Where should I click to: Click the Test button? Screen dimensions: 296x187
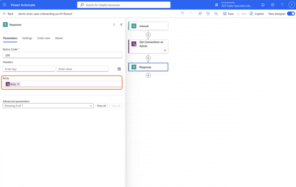(x=242, y=14)
